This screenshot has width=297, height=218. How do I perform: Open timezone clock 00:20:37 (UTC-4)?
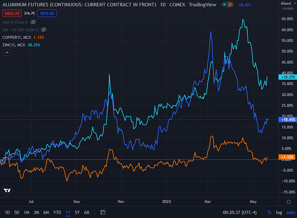(x=240, y=212)
